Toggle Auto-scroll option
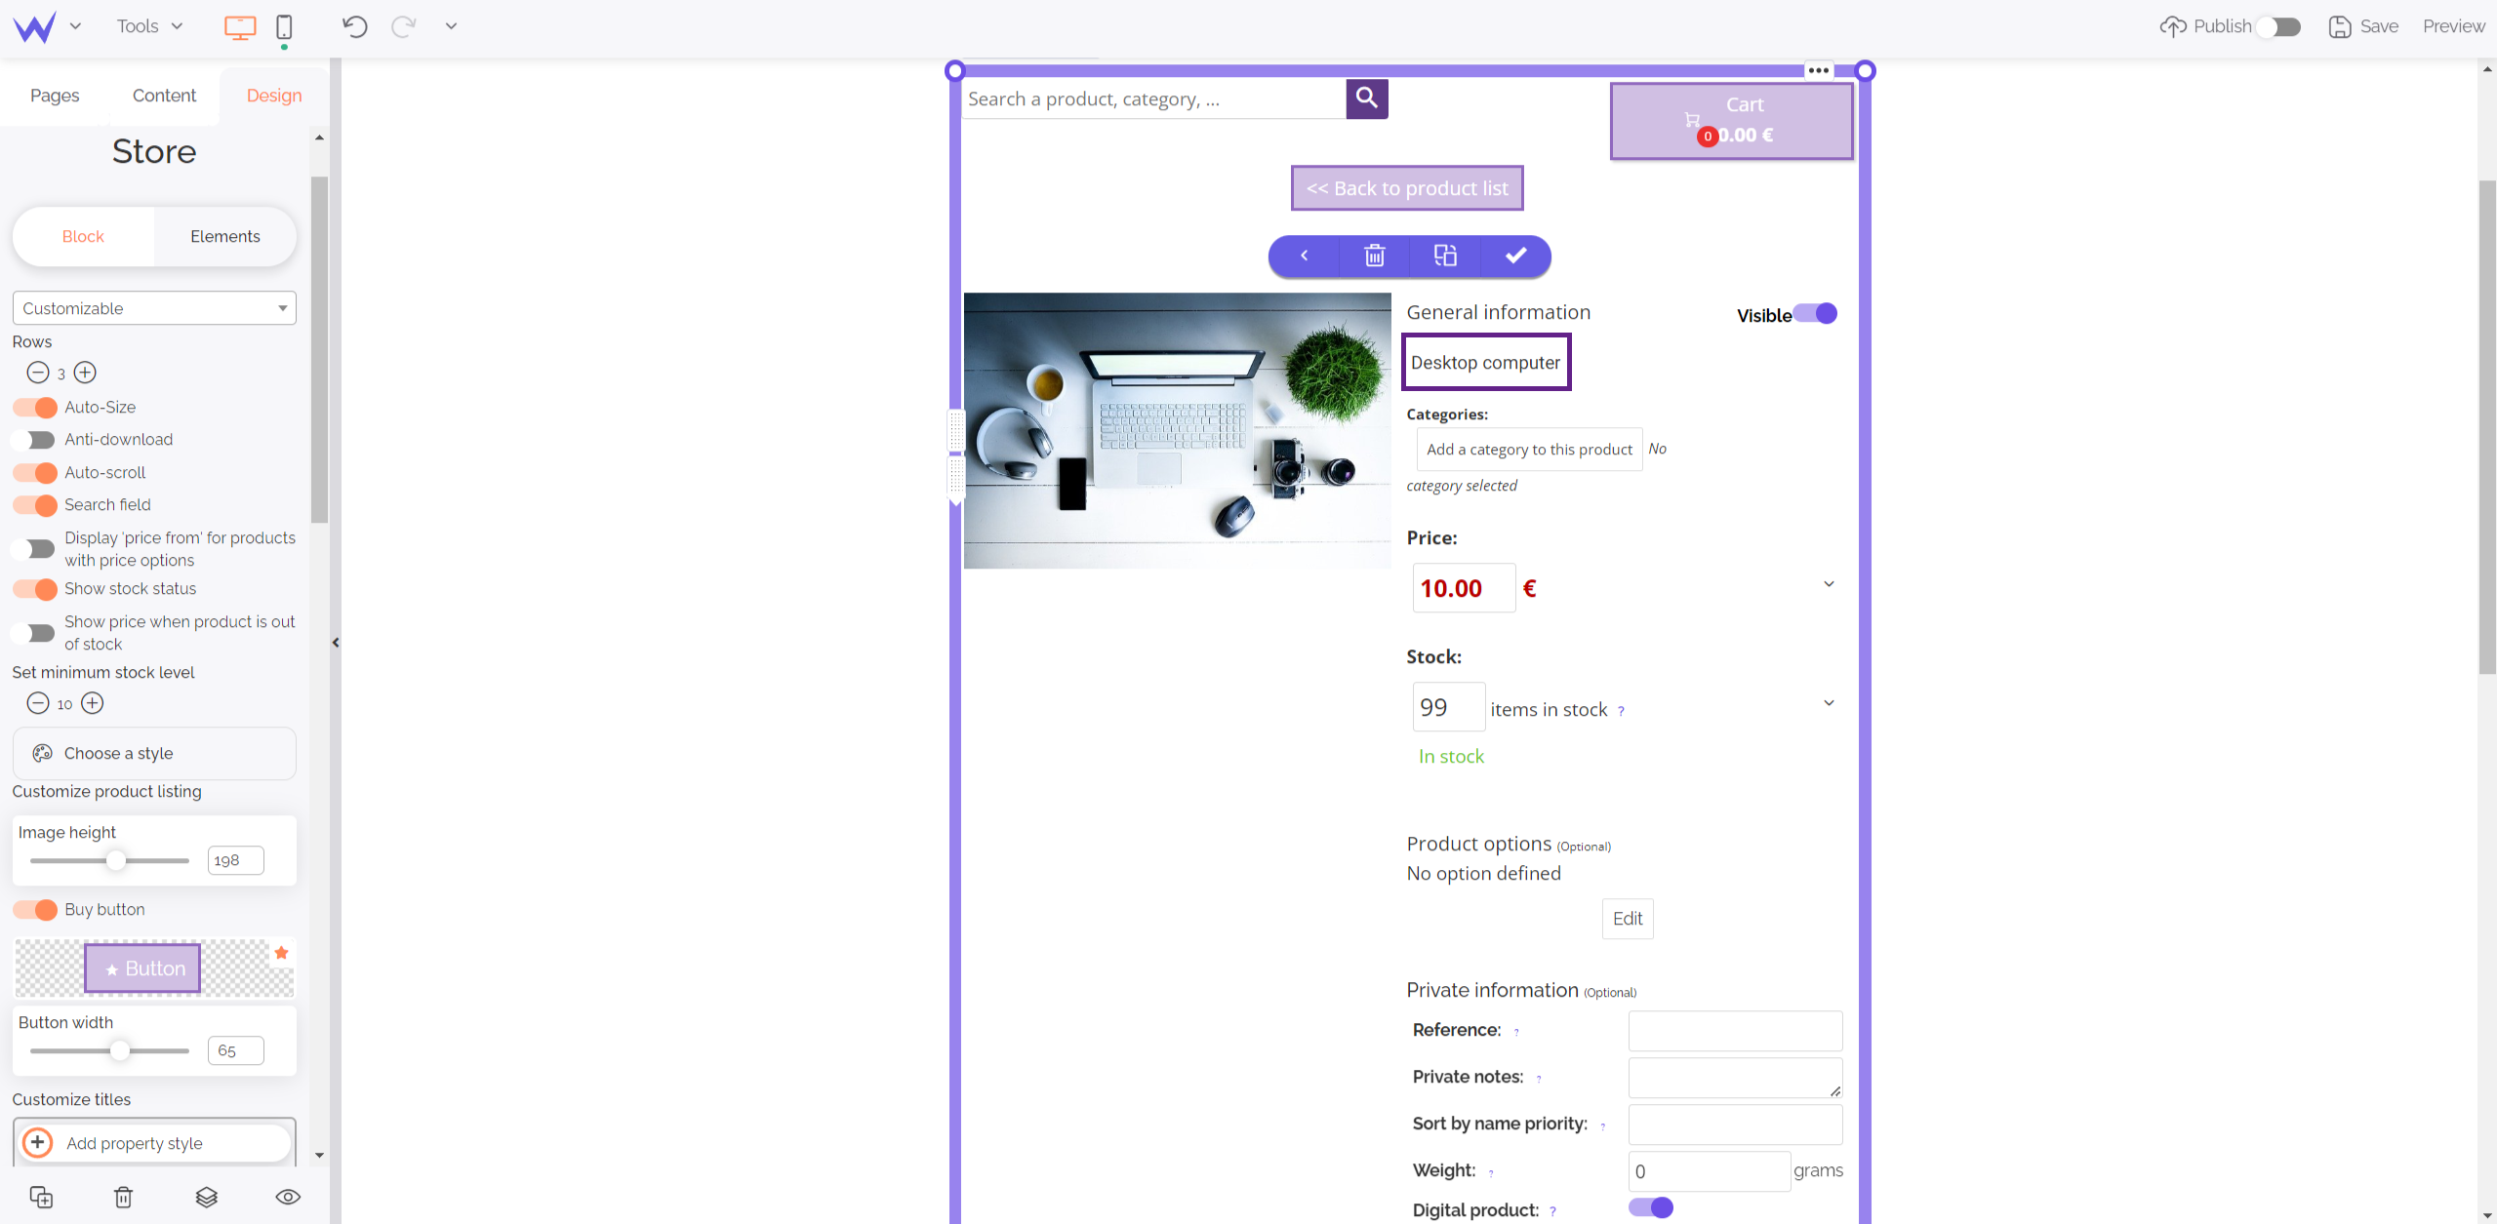2497x1224 pixels. [35, 473]
